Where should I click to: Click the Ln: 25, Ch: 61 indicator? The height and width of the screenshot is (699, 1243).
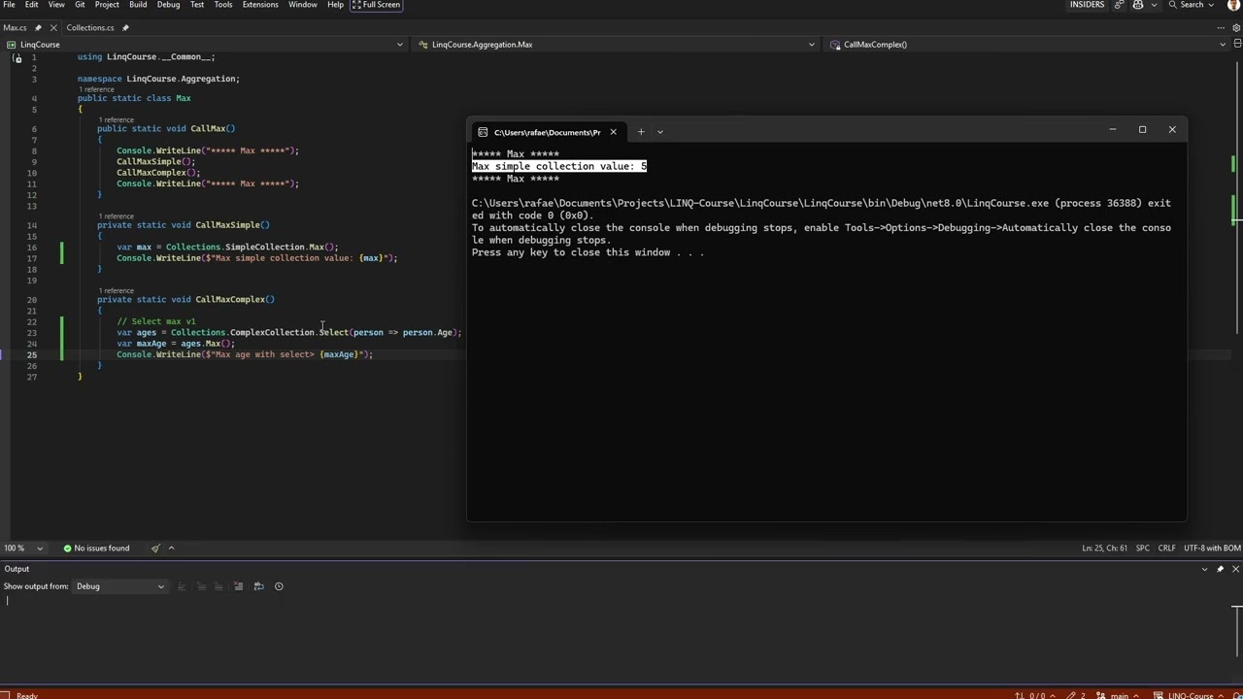point(1105,549)
